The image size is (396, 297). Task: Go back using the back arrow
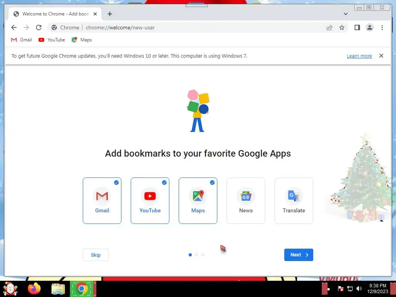pyautogui.click(x=14, y=27)
